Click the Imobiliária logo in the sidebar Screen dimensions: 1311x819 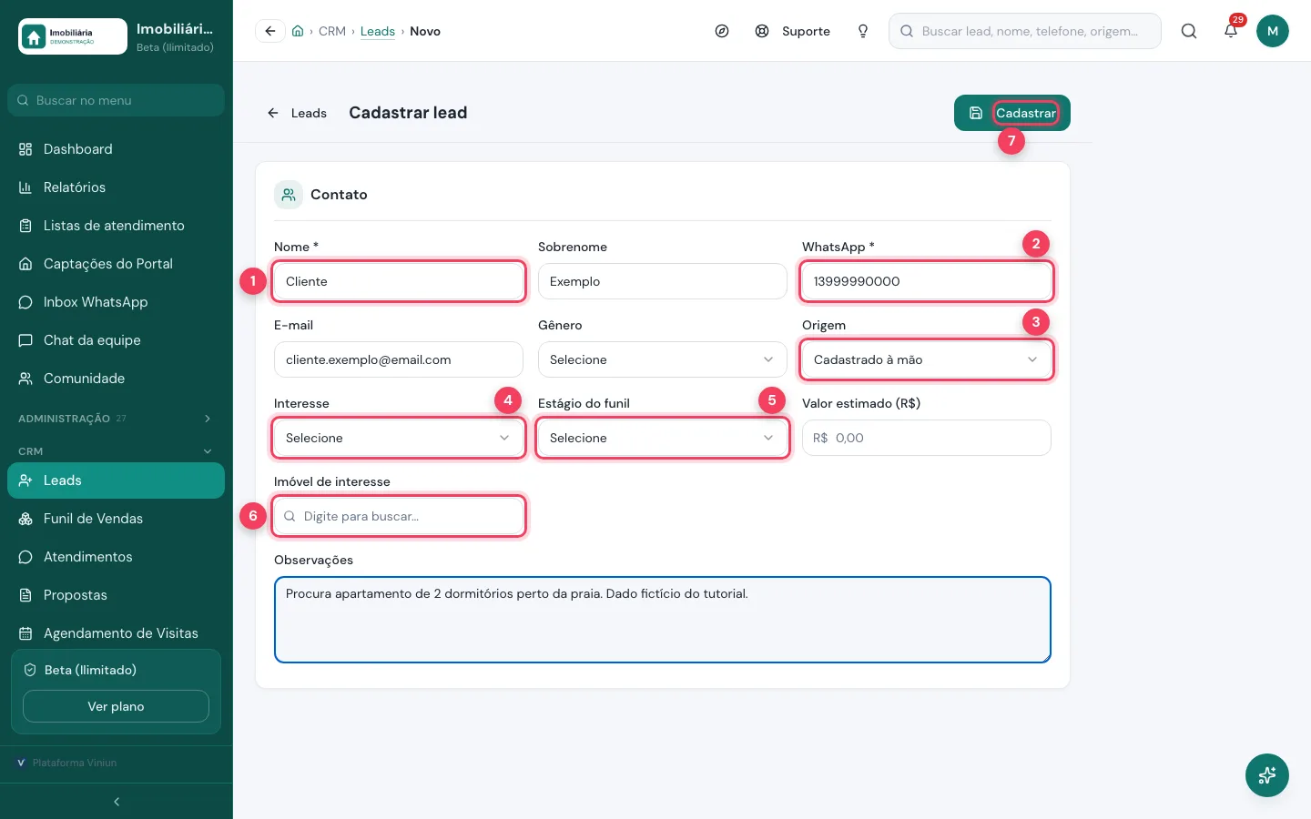(x=73, y=36)
